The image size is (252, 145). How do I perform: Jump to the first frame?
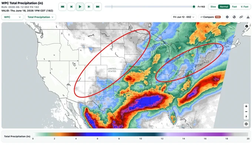tap(62, 7)
